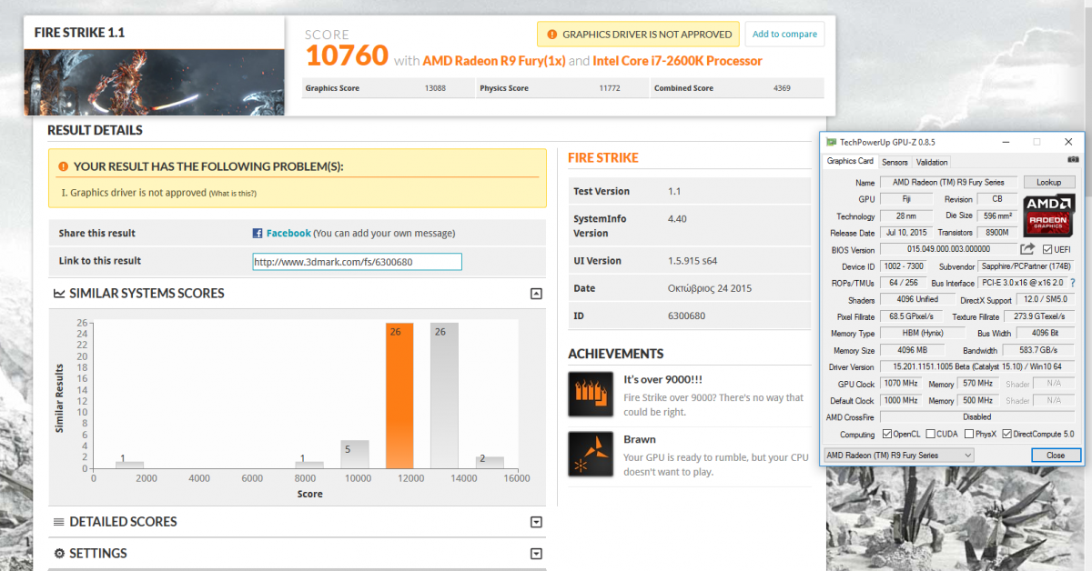Switch to the Graphics Card tab

[850, 161]
